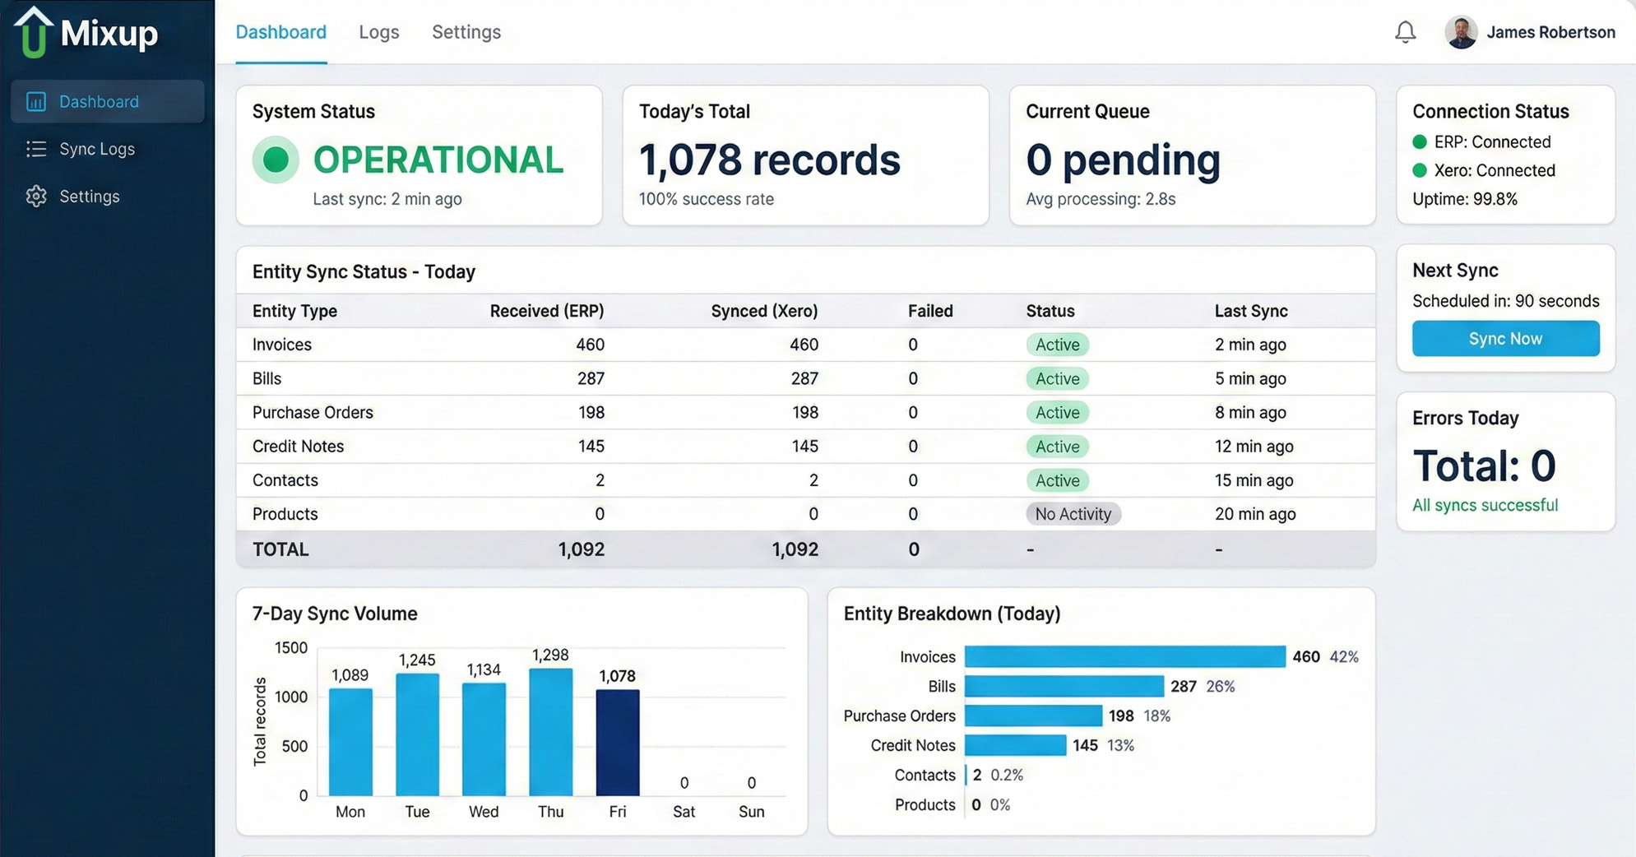Click the Mixup logo icon

pyautogui.click(x=33, y=33)
